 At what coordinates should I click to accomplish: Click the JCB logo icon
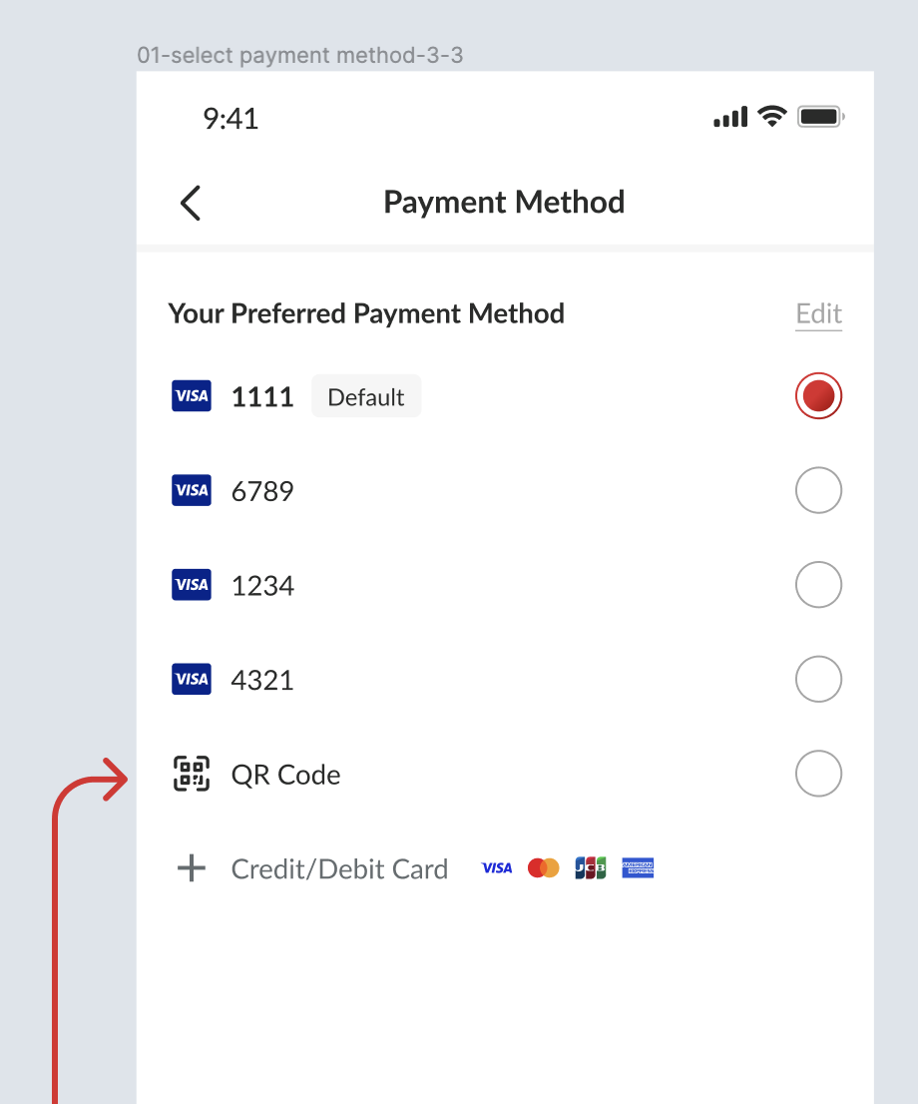[591, 868]
